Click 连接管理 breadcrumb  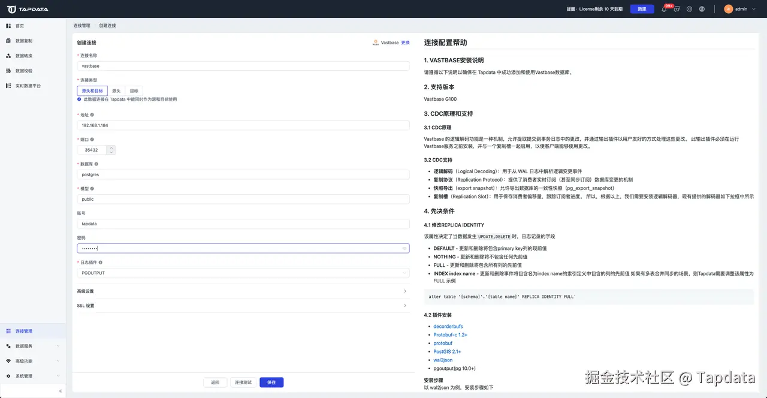coord(82,26)
